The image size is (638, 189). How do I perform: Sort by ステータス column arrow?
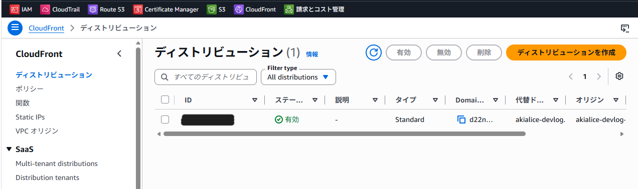click(x=314, y=100)
